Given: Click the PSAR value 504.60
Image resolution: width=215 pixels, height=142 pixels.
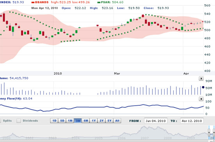Looking at the screenshot, I should 118,2.
